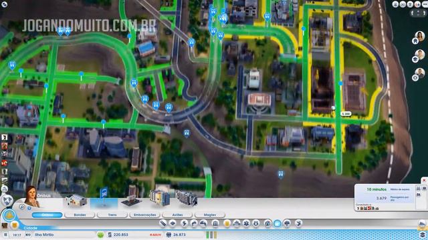This screenshot has height=240, width=428.
Task: Click the education icon under second advisor portrait
Action: click(x=415, y=59)
